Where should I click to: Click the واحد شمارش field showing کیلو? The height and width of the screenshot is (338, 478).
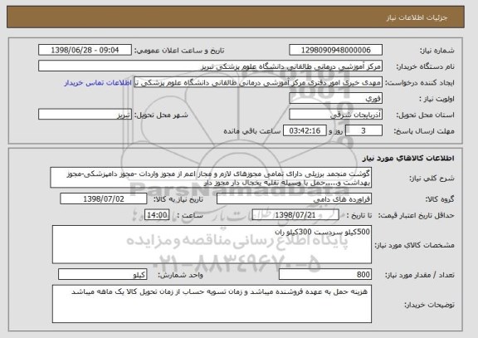tap(102, 275)
